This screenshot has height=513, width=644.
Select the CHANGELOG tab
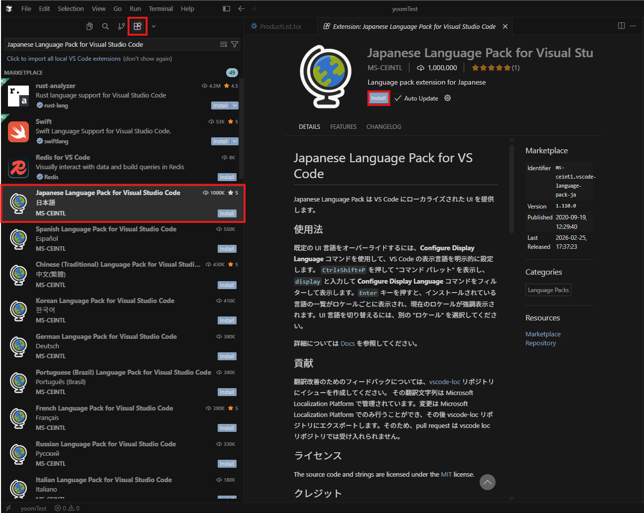384,127
